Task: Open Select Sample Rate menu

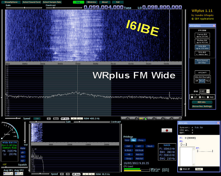Action: 52,2
